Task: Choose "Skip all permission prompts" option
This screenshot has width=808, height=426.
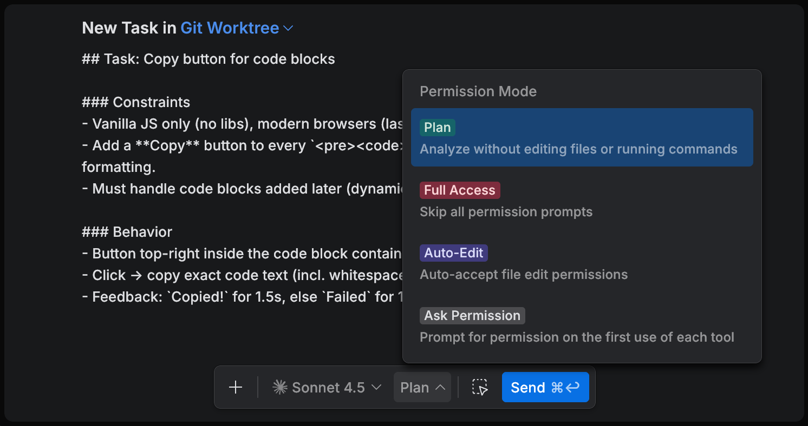Action: [x=506, y=212]
